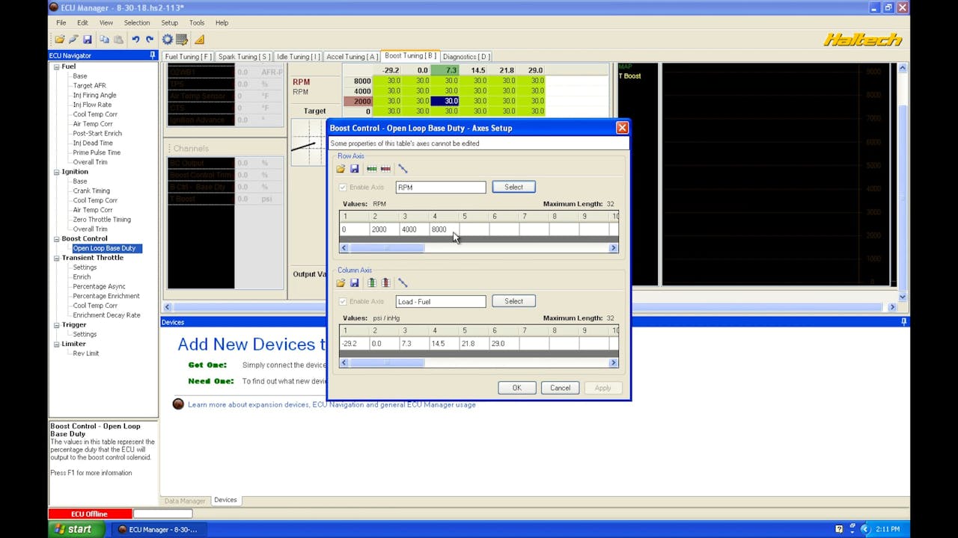
Task: Click right arrow of Row Axis values scrollbar
Action: pos(613,248)
